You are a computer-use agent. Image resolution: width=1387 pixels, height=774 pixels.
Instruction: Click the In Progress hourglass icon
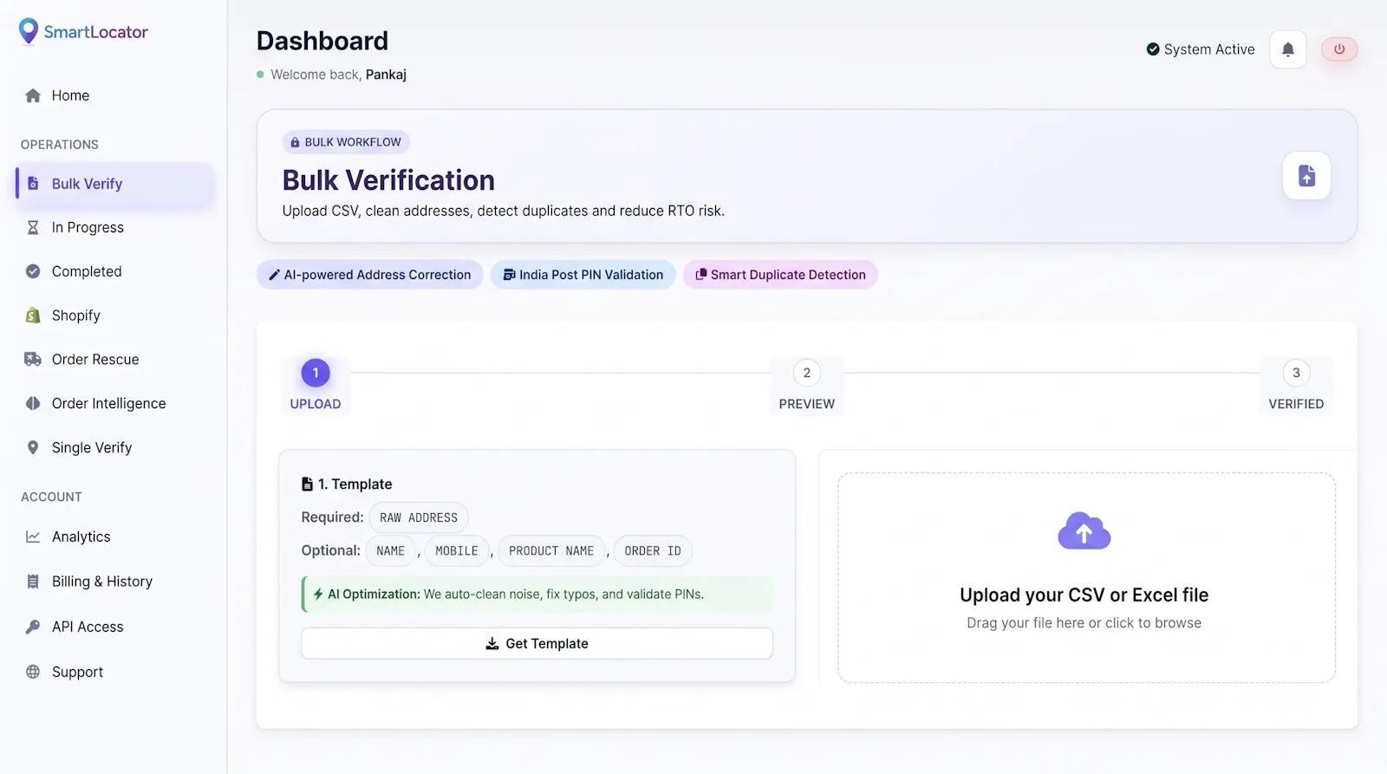pyautogui.click(x=33, y=227)
